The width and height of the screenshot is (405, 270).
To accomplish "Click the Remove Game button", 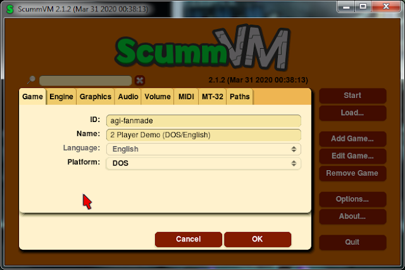I will [x=352, y=173].
